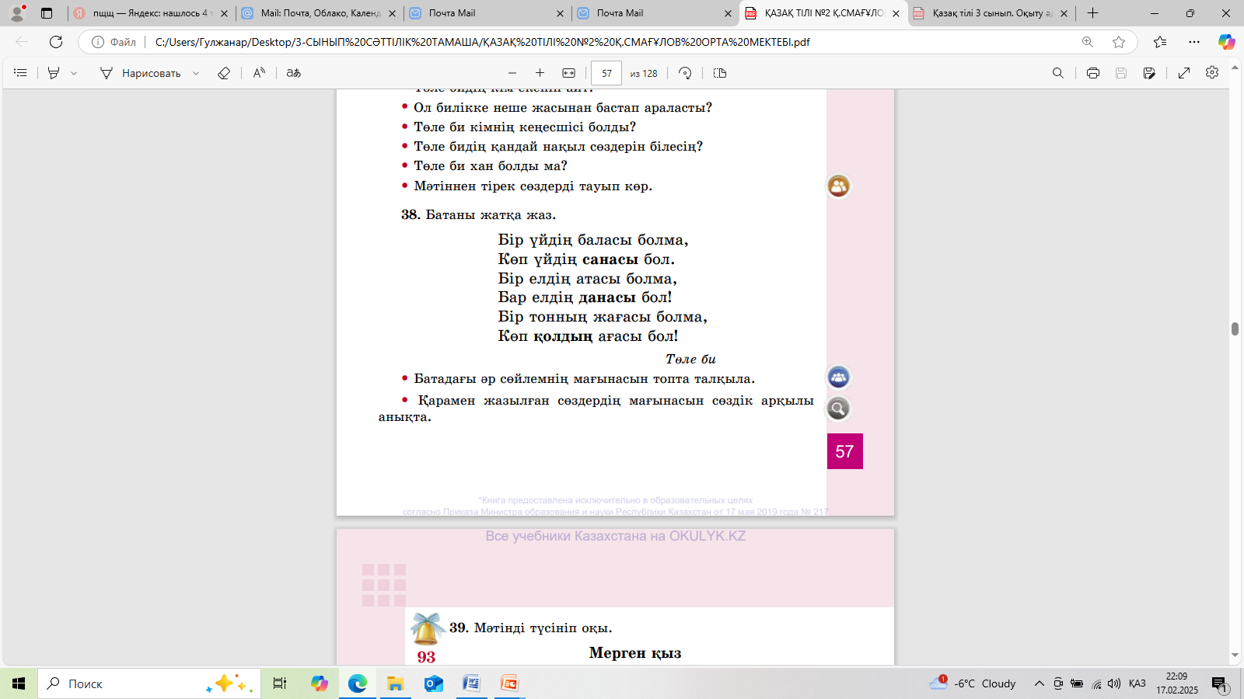Enter full screen PDF view
1244x699 pixels.
click(1184, 73)
